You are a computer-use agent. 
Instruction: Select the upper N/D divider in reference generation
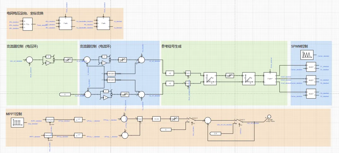click(188, 73)
